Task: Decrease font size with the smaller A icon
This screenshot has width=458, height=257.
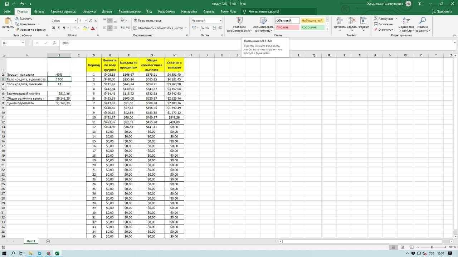Action: tap(96, 21)
